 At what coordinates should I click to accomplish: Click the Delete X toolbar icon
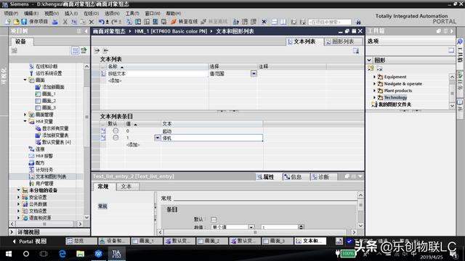tap(92, 22)
